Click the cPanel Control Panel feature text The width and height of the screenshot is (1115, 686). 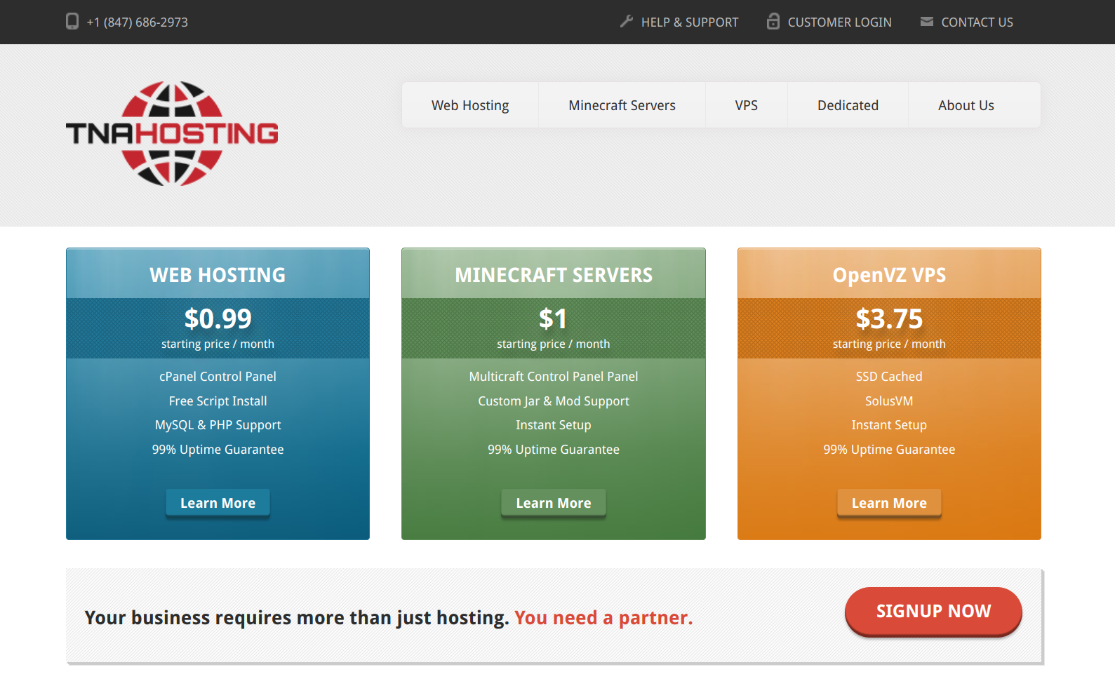pyautogui.click(x=218, y=377)
